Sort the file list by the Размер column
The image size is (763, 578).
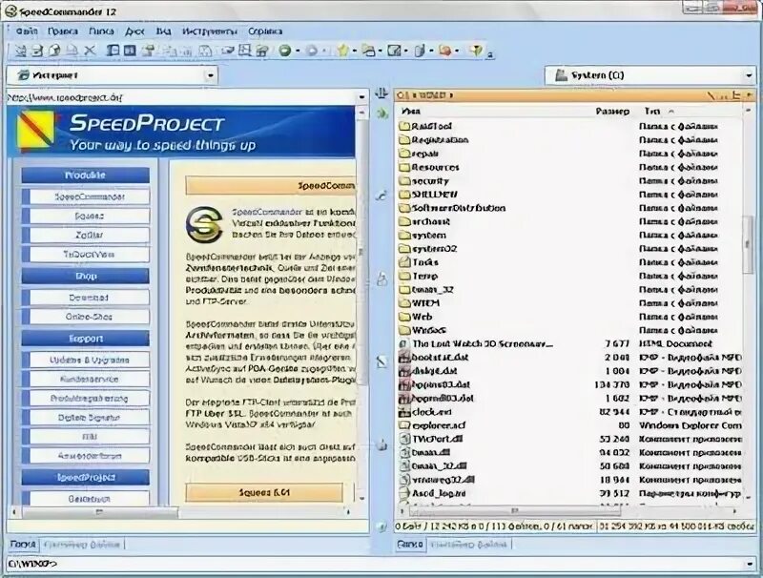(612, 112)
